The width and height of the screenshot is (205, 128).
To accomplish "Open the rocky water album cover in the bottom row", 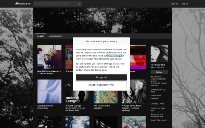I will [134, 122].
